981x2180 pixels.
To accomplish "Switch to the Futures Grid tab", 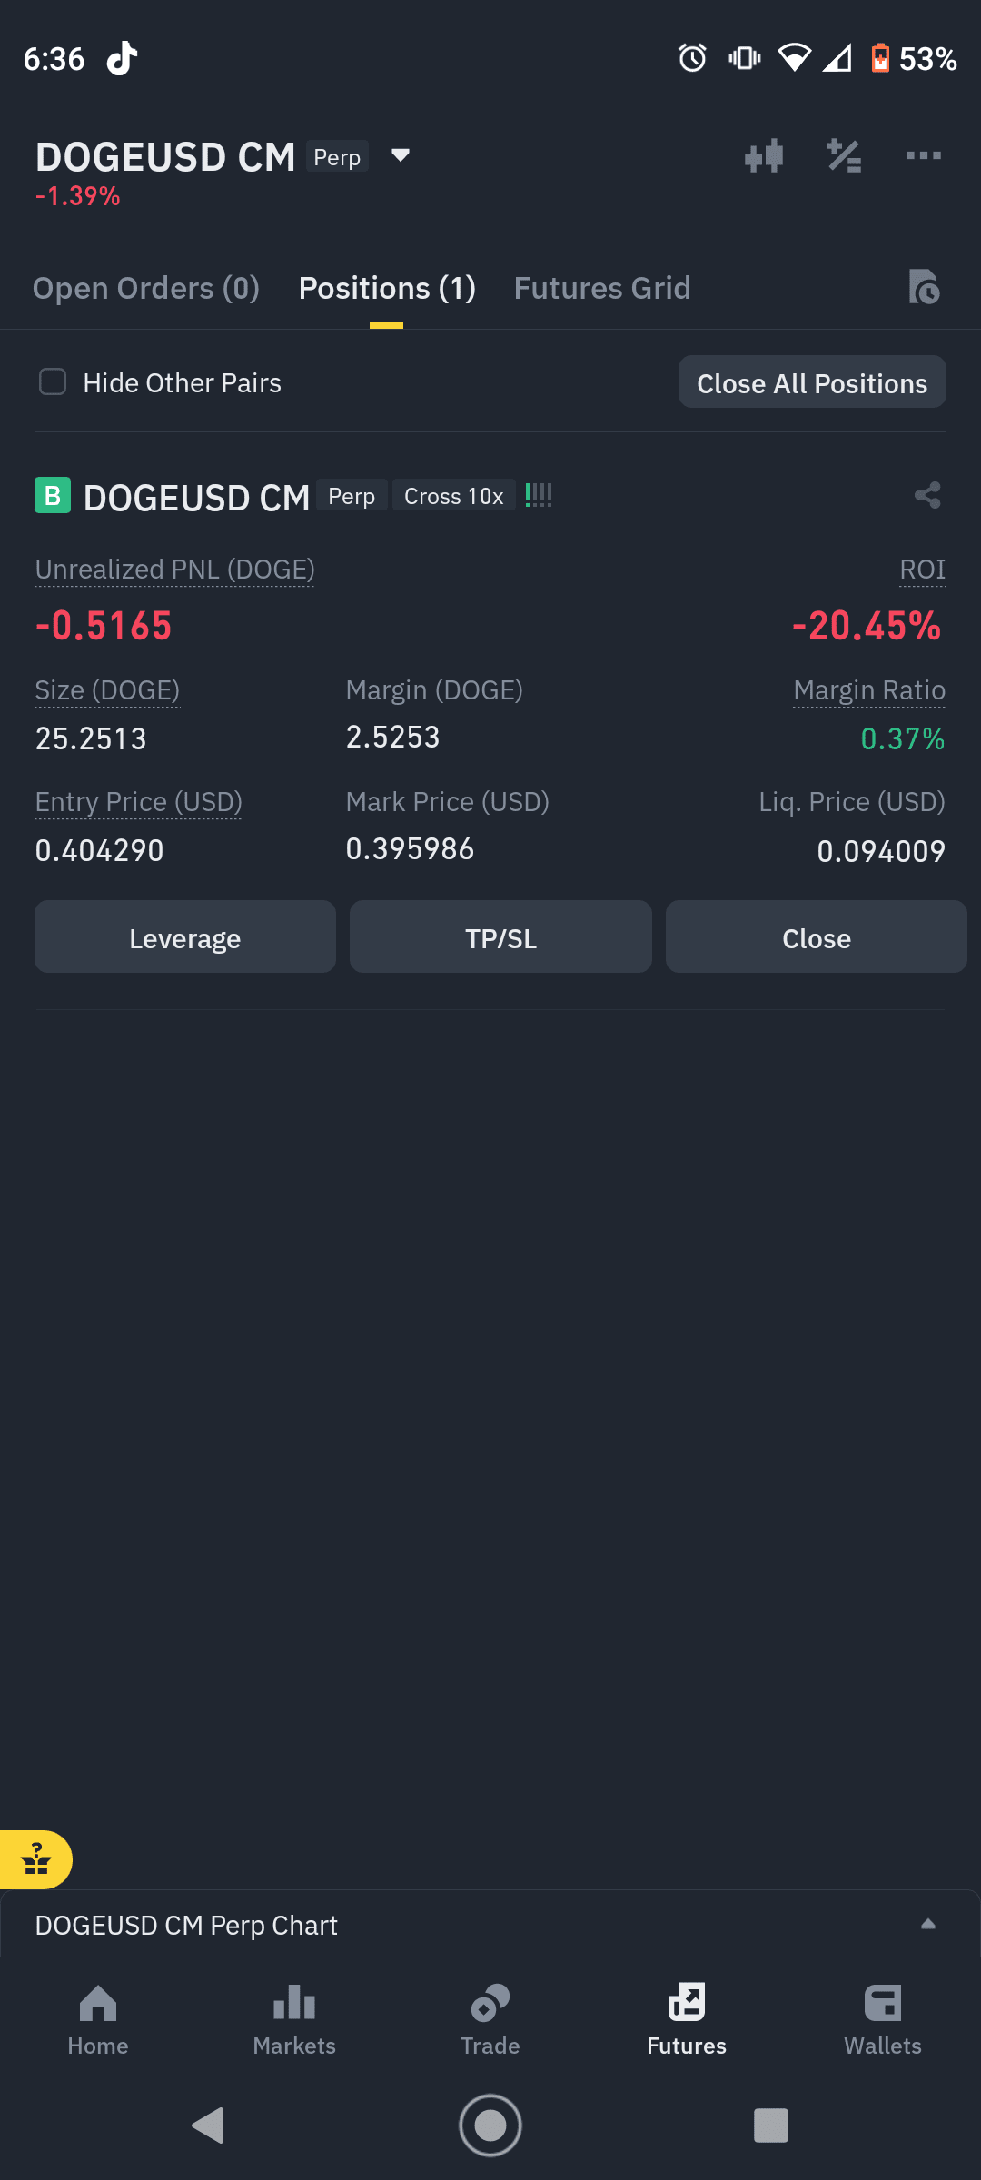I will click(x=602, y=288).
